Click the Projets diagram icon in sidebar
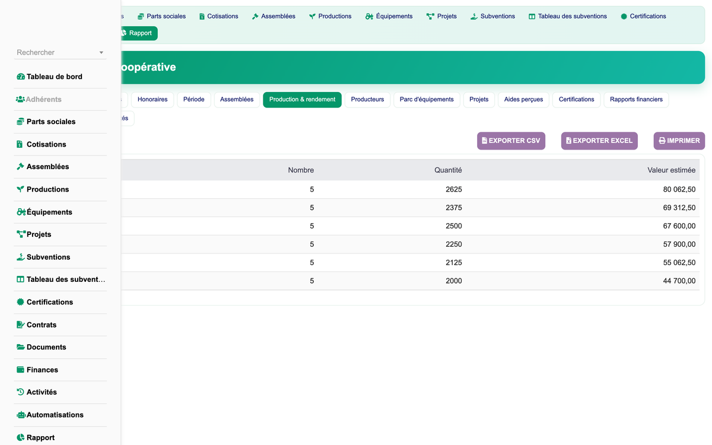The width and height of the screenshot is (712, 445). tap(21, 234)
